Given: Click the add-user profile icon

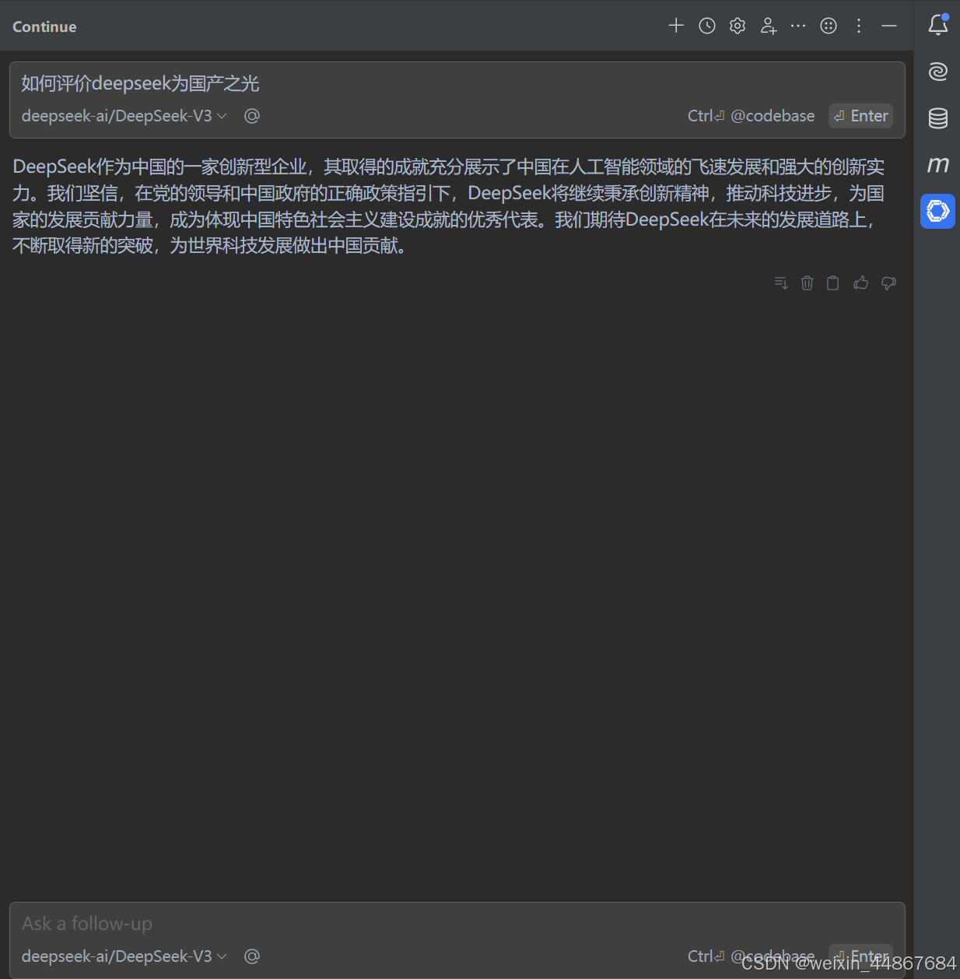Looking at the screenshot, I should pyautogui.click(x=769, y=26).
